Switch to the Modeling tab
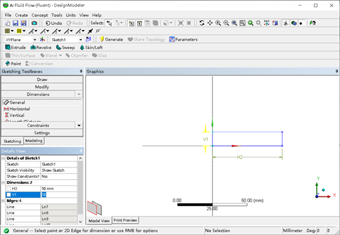 point(34,141)
